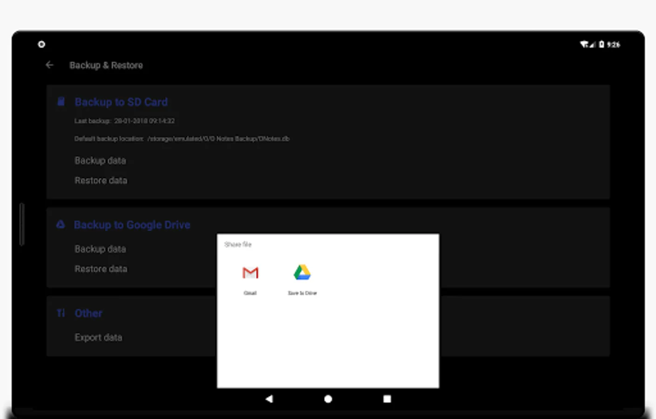
Task: Choose the Save to Drive icon
Action: tap(302, 272)
